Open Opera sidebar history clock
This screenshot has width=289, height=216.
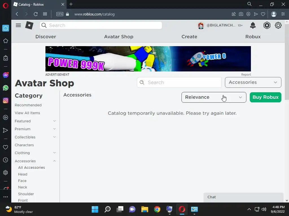pos(6,160)
